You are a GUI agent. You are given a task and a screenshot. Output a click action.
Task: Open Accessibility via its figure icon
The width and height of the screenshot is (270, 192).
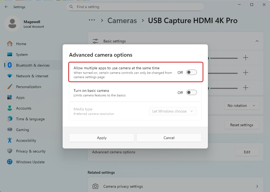pyautogui.click(x=10, y=140)
